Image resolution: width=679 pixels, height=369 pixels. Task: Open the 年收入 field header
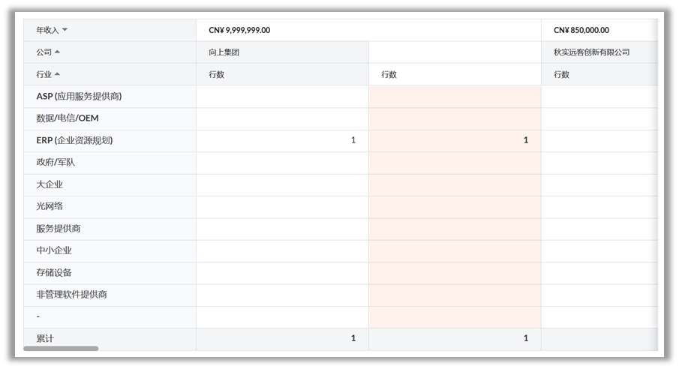47,30
